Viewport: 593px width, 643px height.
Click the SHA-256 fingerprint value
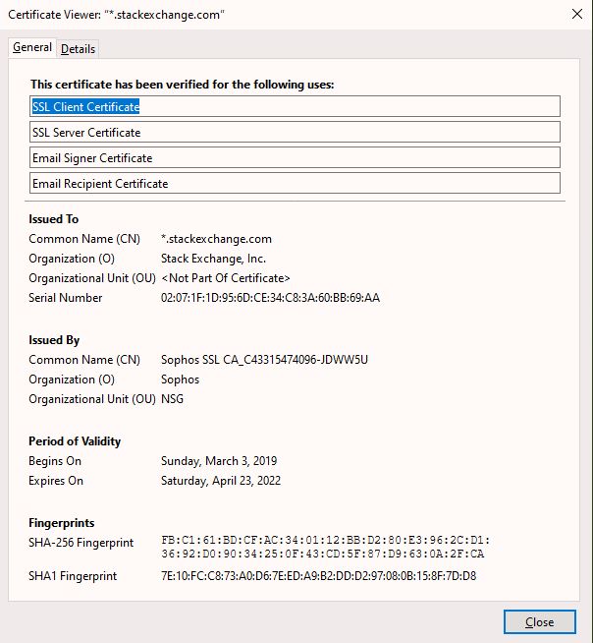point(325,547)
